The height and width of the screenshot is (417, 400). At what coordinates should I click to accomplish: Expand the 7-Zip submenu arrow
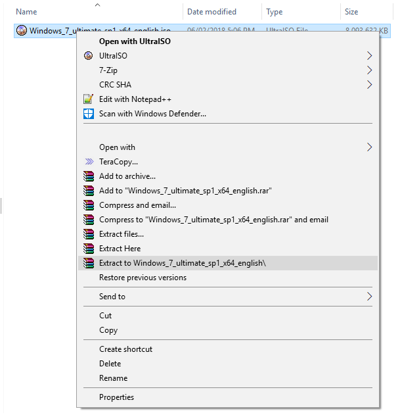click(369, 70)
